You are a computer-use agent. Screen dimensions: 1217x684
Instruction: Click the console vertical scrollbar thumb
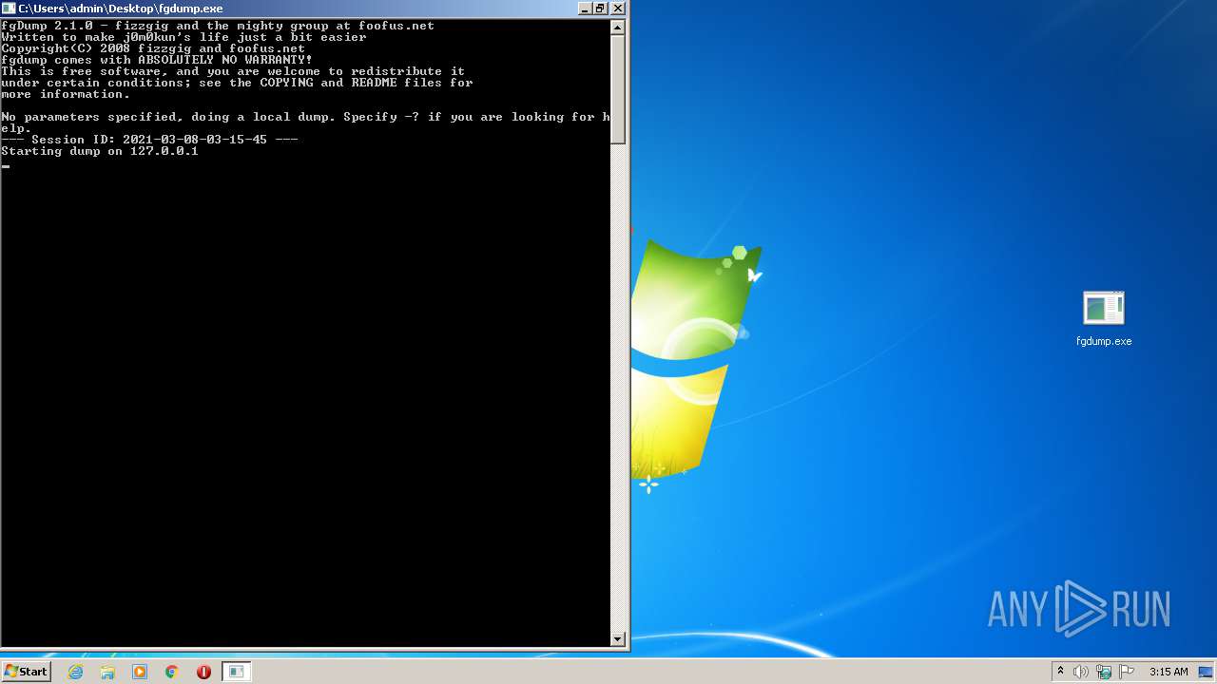pos(618,89)
